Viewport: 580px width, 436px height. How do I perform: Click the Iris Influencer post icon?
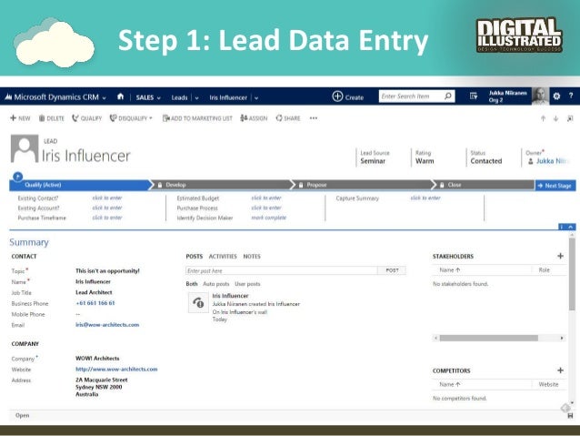point(198,302)
